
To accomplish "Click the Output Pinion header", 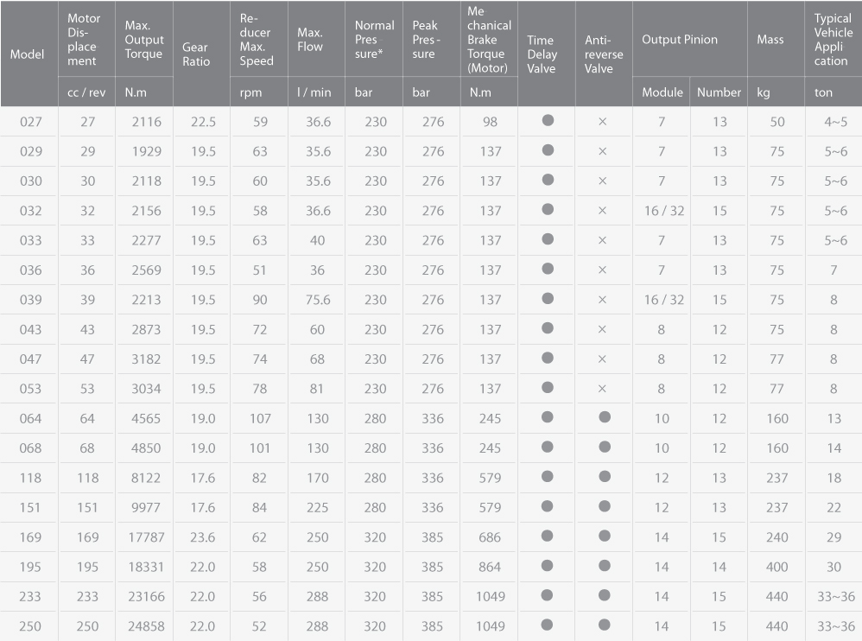I will click(x=680, y=40).
